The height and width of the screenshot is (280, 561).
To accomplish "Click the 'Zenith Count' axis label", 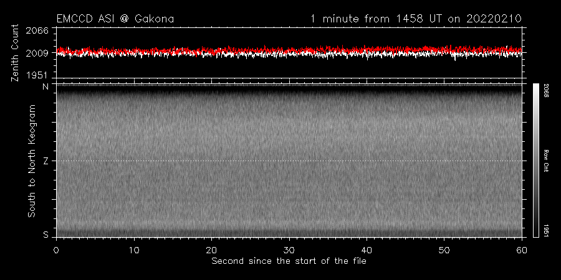I will [x=15, y=53].
